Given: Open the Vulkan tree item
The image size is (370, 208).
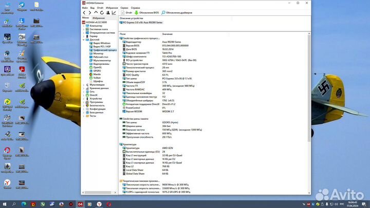Looking at the screenshot, I should 95,78.
